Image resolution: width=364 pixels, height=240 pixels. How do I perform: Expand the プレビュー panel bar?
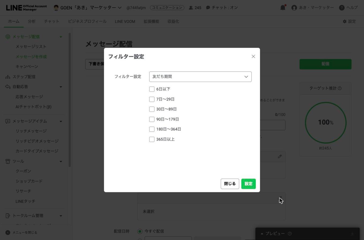point(307,234)
